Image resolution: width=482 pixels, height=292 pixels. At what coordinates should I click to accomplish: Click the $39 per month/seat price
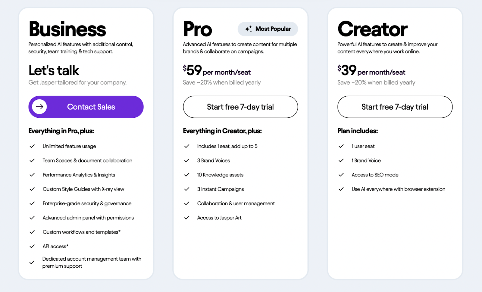(371, 70)
